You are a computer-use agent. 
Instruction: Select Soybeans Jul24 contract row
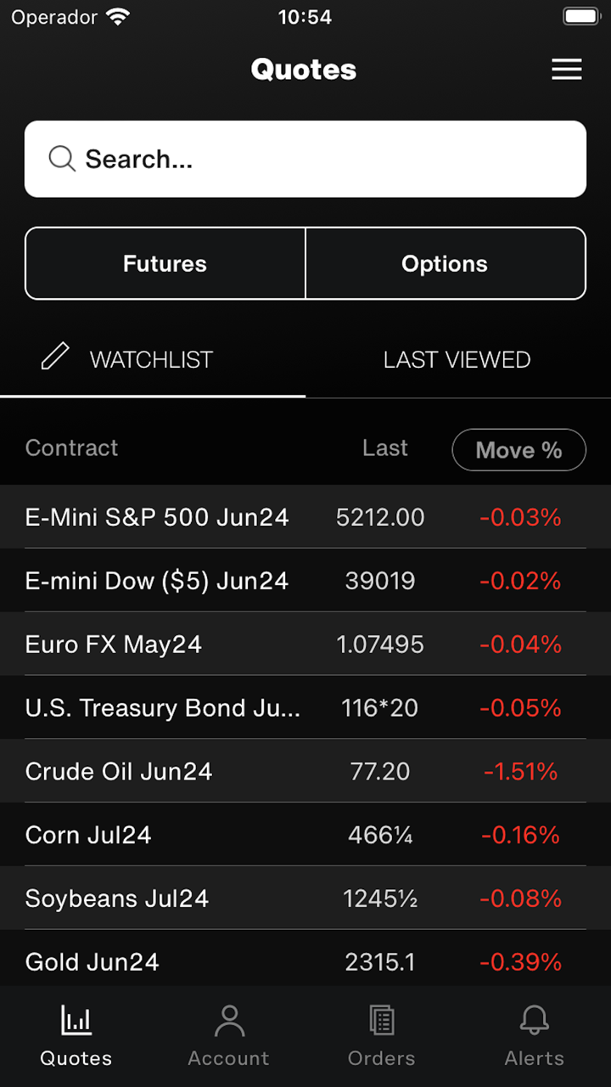pyautogui.click(x=117, y=898)
